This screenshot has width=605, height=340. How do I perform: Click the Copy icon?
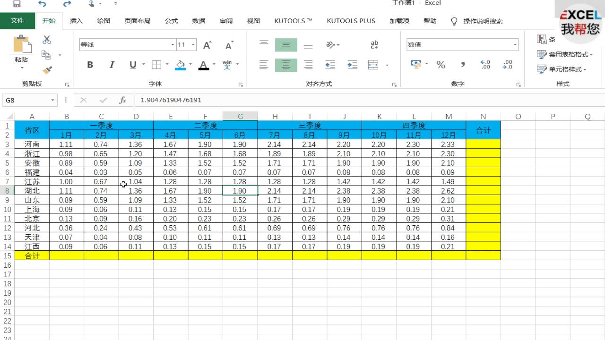(46, 54)
